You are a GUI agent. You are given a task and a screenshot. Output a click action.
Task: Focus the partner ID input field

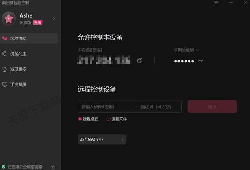pos(107,107)
